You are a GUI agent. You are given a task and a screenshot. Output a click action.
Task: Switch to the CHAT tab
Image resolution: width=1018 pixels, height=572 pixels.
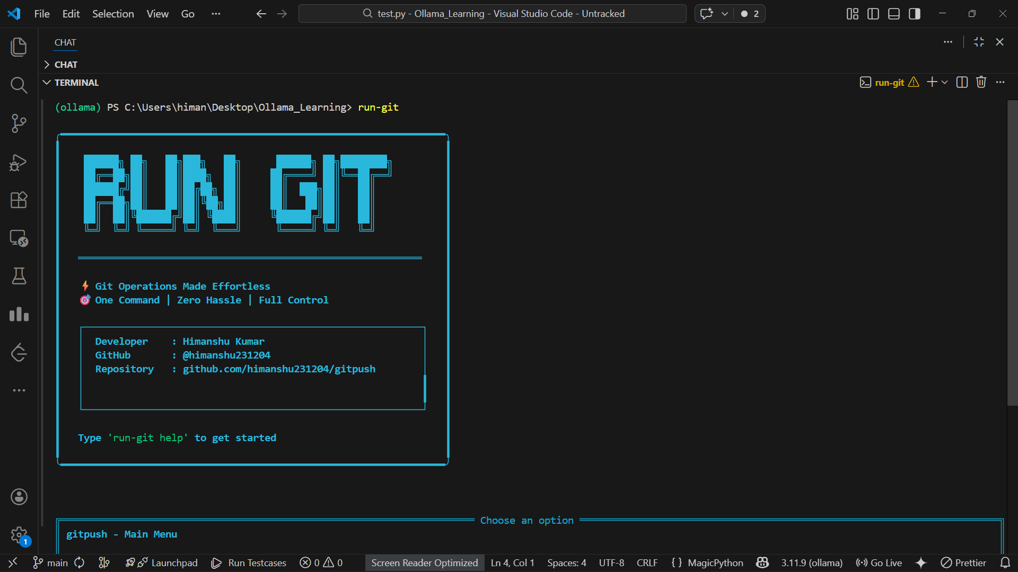click(x=65, y=43)
